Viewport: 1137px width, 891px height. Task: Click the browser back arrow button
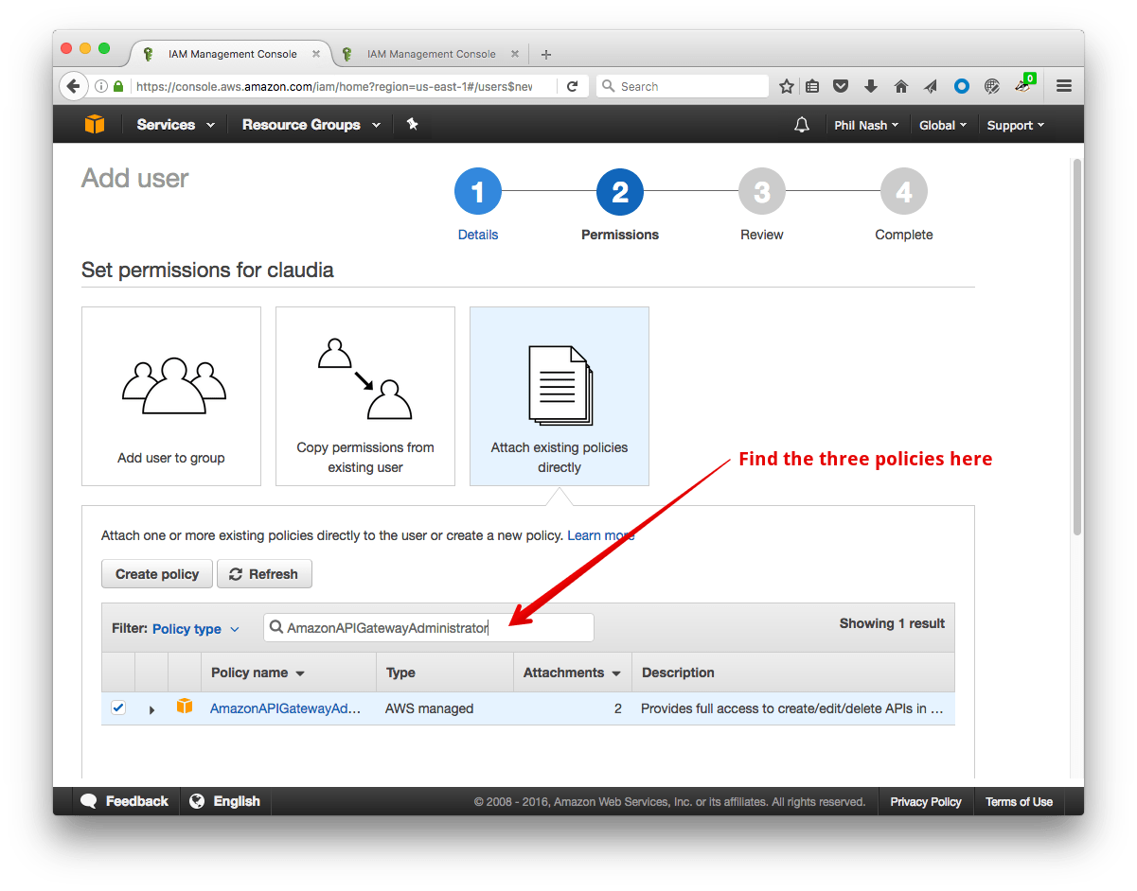[73, 86]
